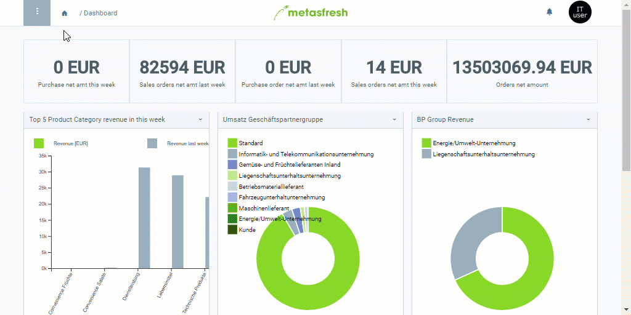
Task: Expand the Umsatz Geschäftspartnergruppe chart menu
Action: (394, 119)
